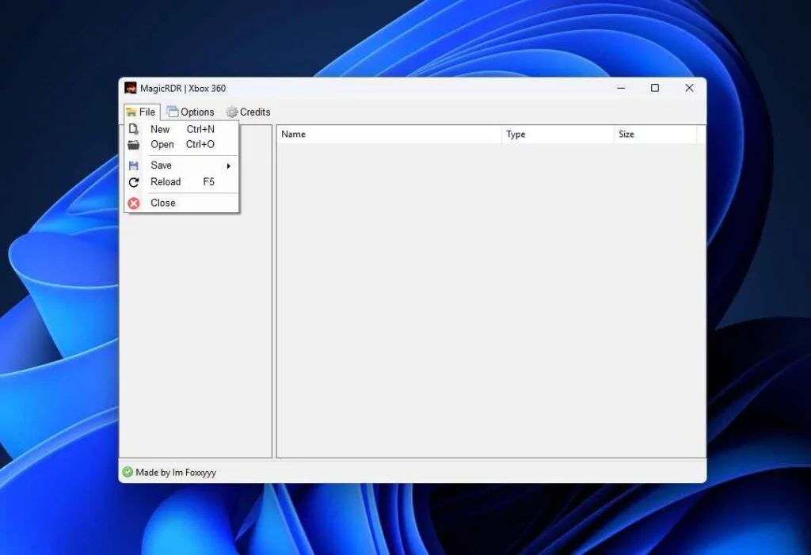This screenshot has width=811, height=555.
Task: Click the Open folder icon
Action: [x=133, y=145]
